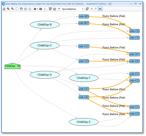146x136 pixels.
Task: Click the magnifier icon beside the rectangle selection icon
Action: tap(12, 9)
